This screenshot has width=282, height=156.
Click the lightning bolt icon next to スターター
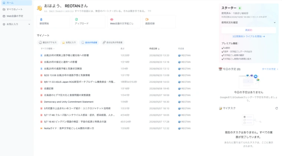point(240,8)
